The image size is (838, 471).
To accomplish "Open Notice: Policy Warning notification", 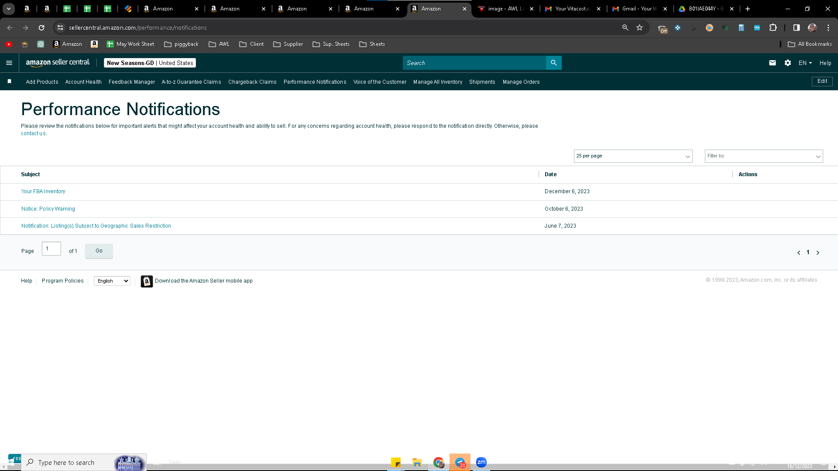I will pyautogui.click(x=48, y=209).
